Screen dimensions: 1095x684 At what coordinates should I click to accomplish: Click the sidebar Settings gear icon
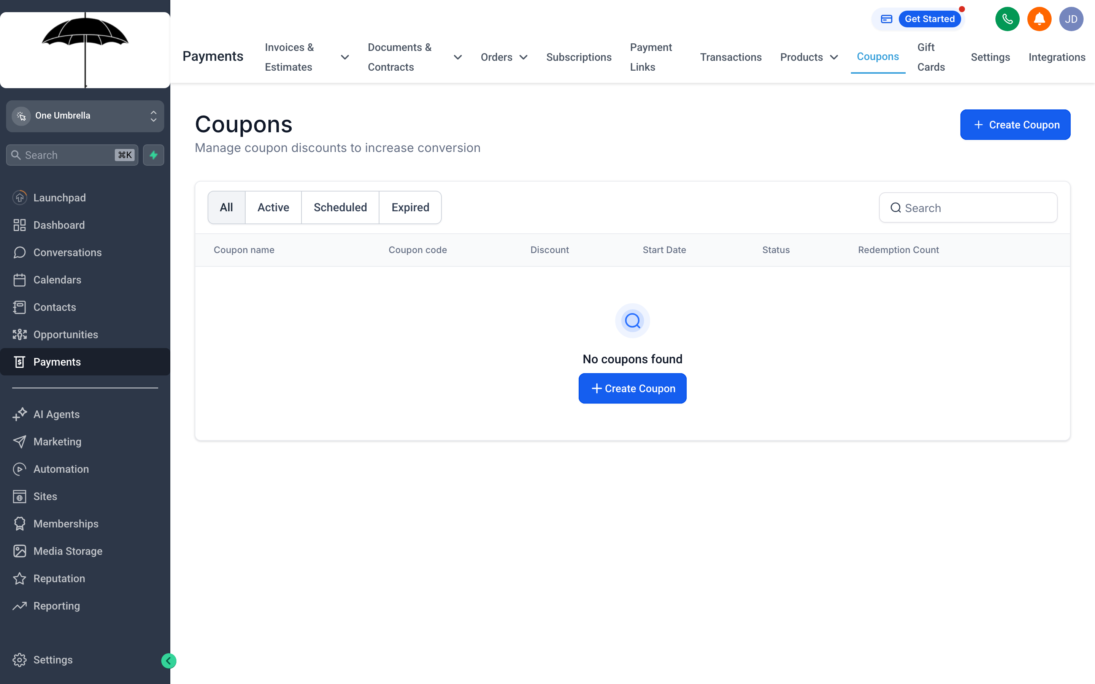[x=19, y=660]
